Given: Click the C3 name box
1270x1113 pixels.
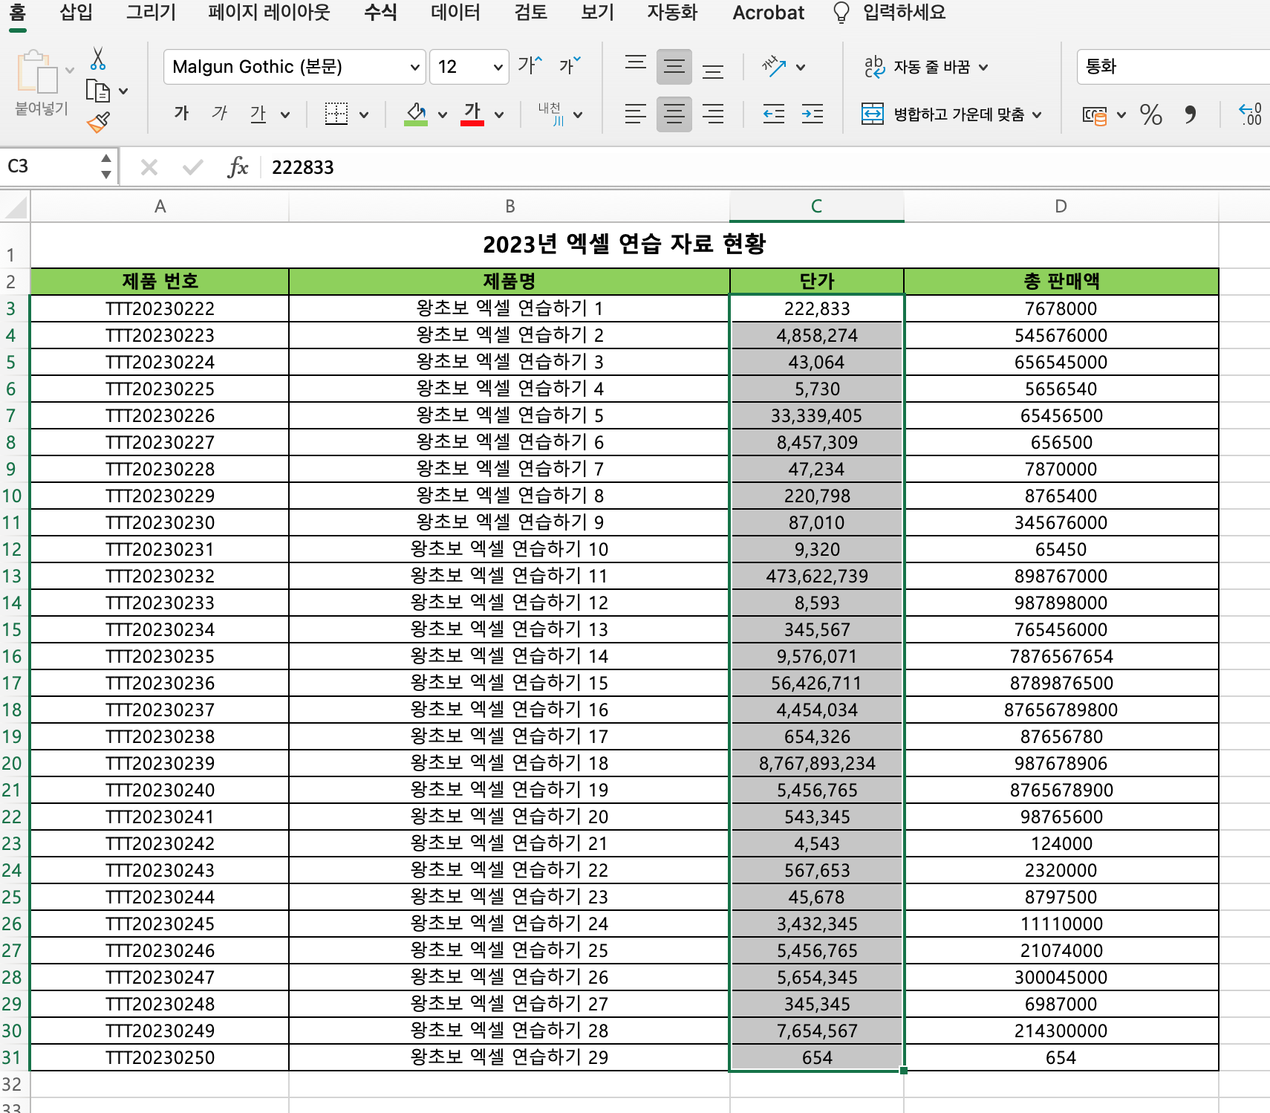Looking at the screenshot, I should tap(51, 166).
